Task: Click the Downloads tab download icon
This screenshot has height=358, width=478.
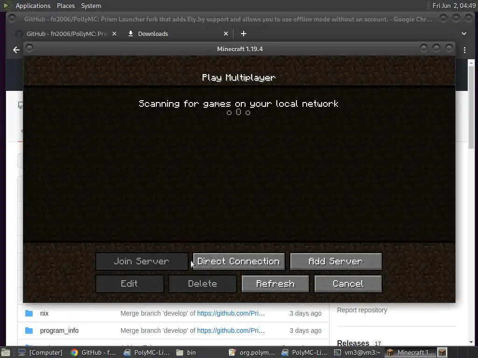Action: [131, 34]
